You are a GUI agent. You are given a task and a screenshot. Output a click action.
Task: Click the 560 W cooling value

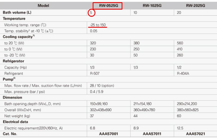point(180,43)
